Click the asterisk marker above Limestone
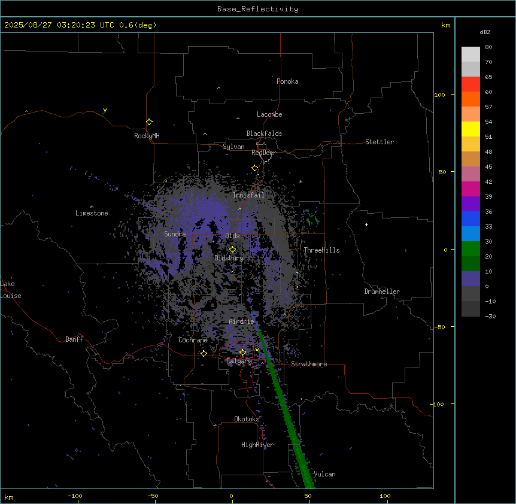This screenshot has height=504, width=516. (x=92, y=207)
